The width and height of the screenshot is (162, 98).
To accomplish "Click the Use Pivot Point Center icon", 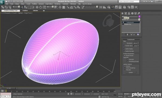I will click(56, 7).
